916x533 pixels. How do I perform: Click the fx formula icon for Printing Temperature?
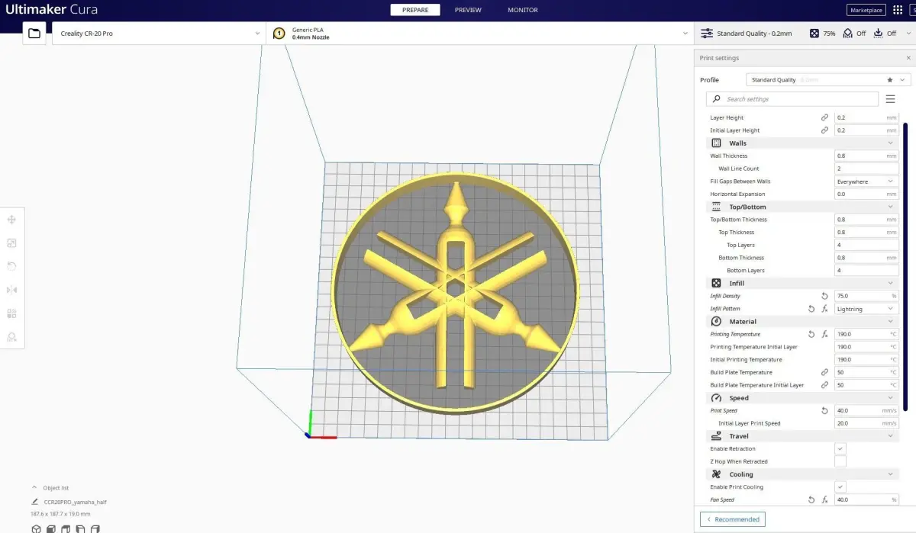(824, 334)
